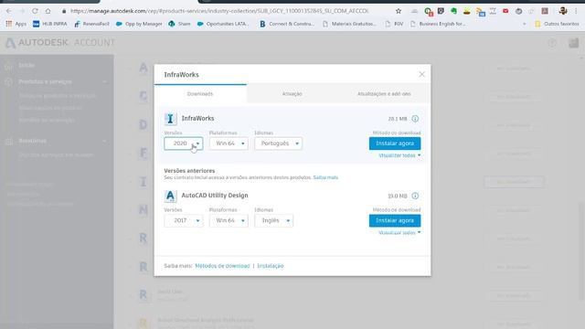This screenshot has height=329, width=585.
Task: Reload the page with refresh icon
Action: pyautogui.click(x=35, y=11)
